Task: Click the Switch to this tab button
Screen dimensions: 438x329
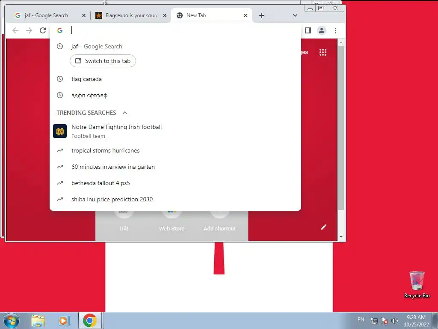Action: pos(103,61)
